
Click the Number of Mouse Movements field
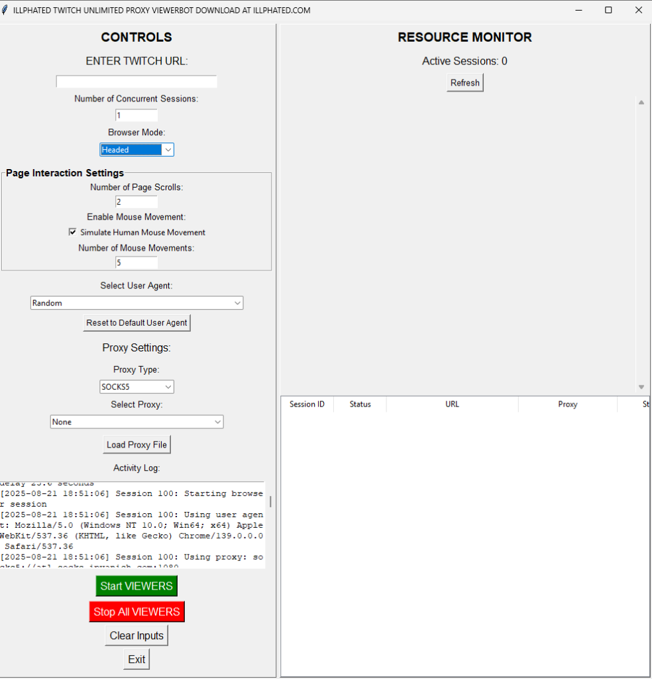pos(136,263)
